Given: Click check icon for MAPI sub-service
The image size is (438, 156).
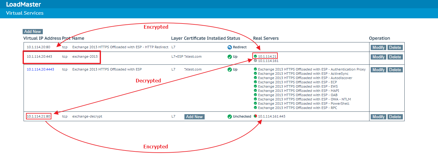Looking at the screenshot, I should [x=255, y=91].
